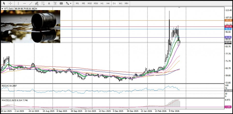The image size is (233, 114).
Task: Select the horizontal line drawing tool
Action: (x=25, y=3)
